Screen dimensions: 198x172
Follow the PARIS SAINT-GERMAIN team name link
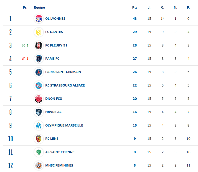pos(63,72)
